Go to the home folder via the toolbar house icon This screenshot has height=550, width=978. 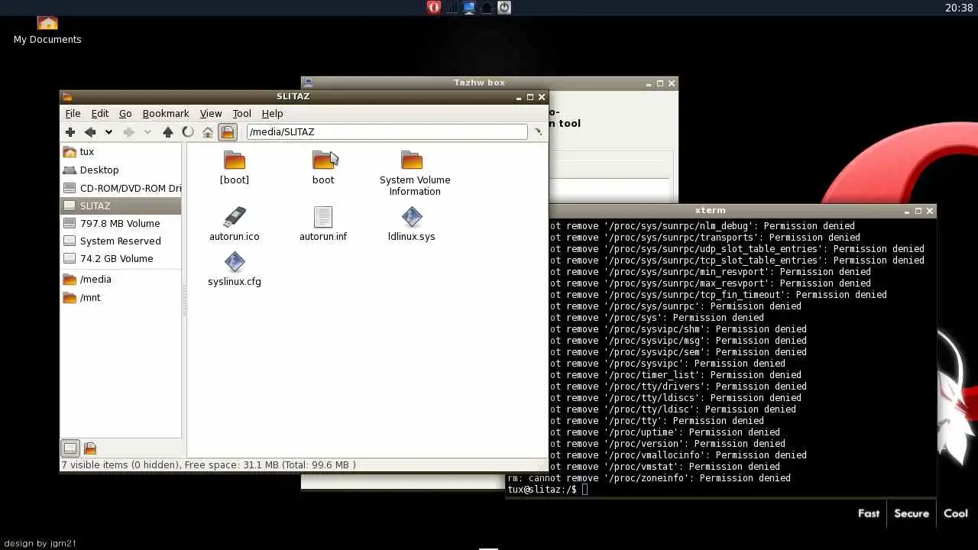point(208,132)
